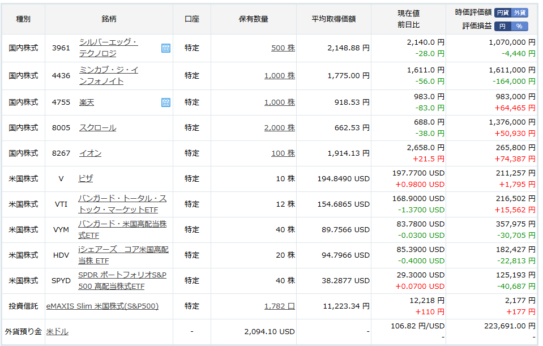
Task: Click current price 197.7700 USD
Action: (418, 173)
